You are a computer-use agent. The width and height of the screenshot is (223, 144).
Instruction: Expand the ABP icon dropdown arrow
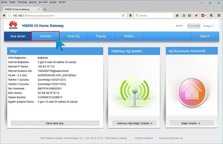[206, 16]
